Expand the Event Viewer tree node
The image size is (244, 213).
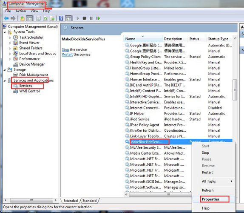click(10, 43)
